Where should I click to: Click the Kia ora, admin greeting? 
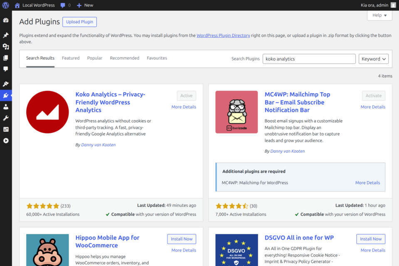374,5
